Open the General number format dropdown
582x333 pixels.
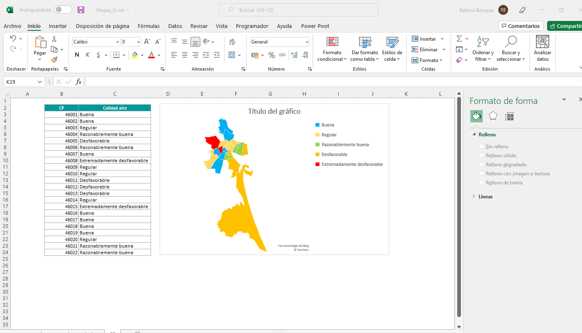point(306,42)
